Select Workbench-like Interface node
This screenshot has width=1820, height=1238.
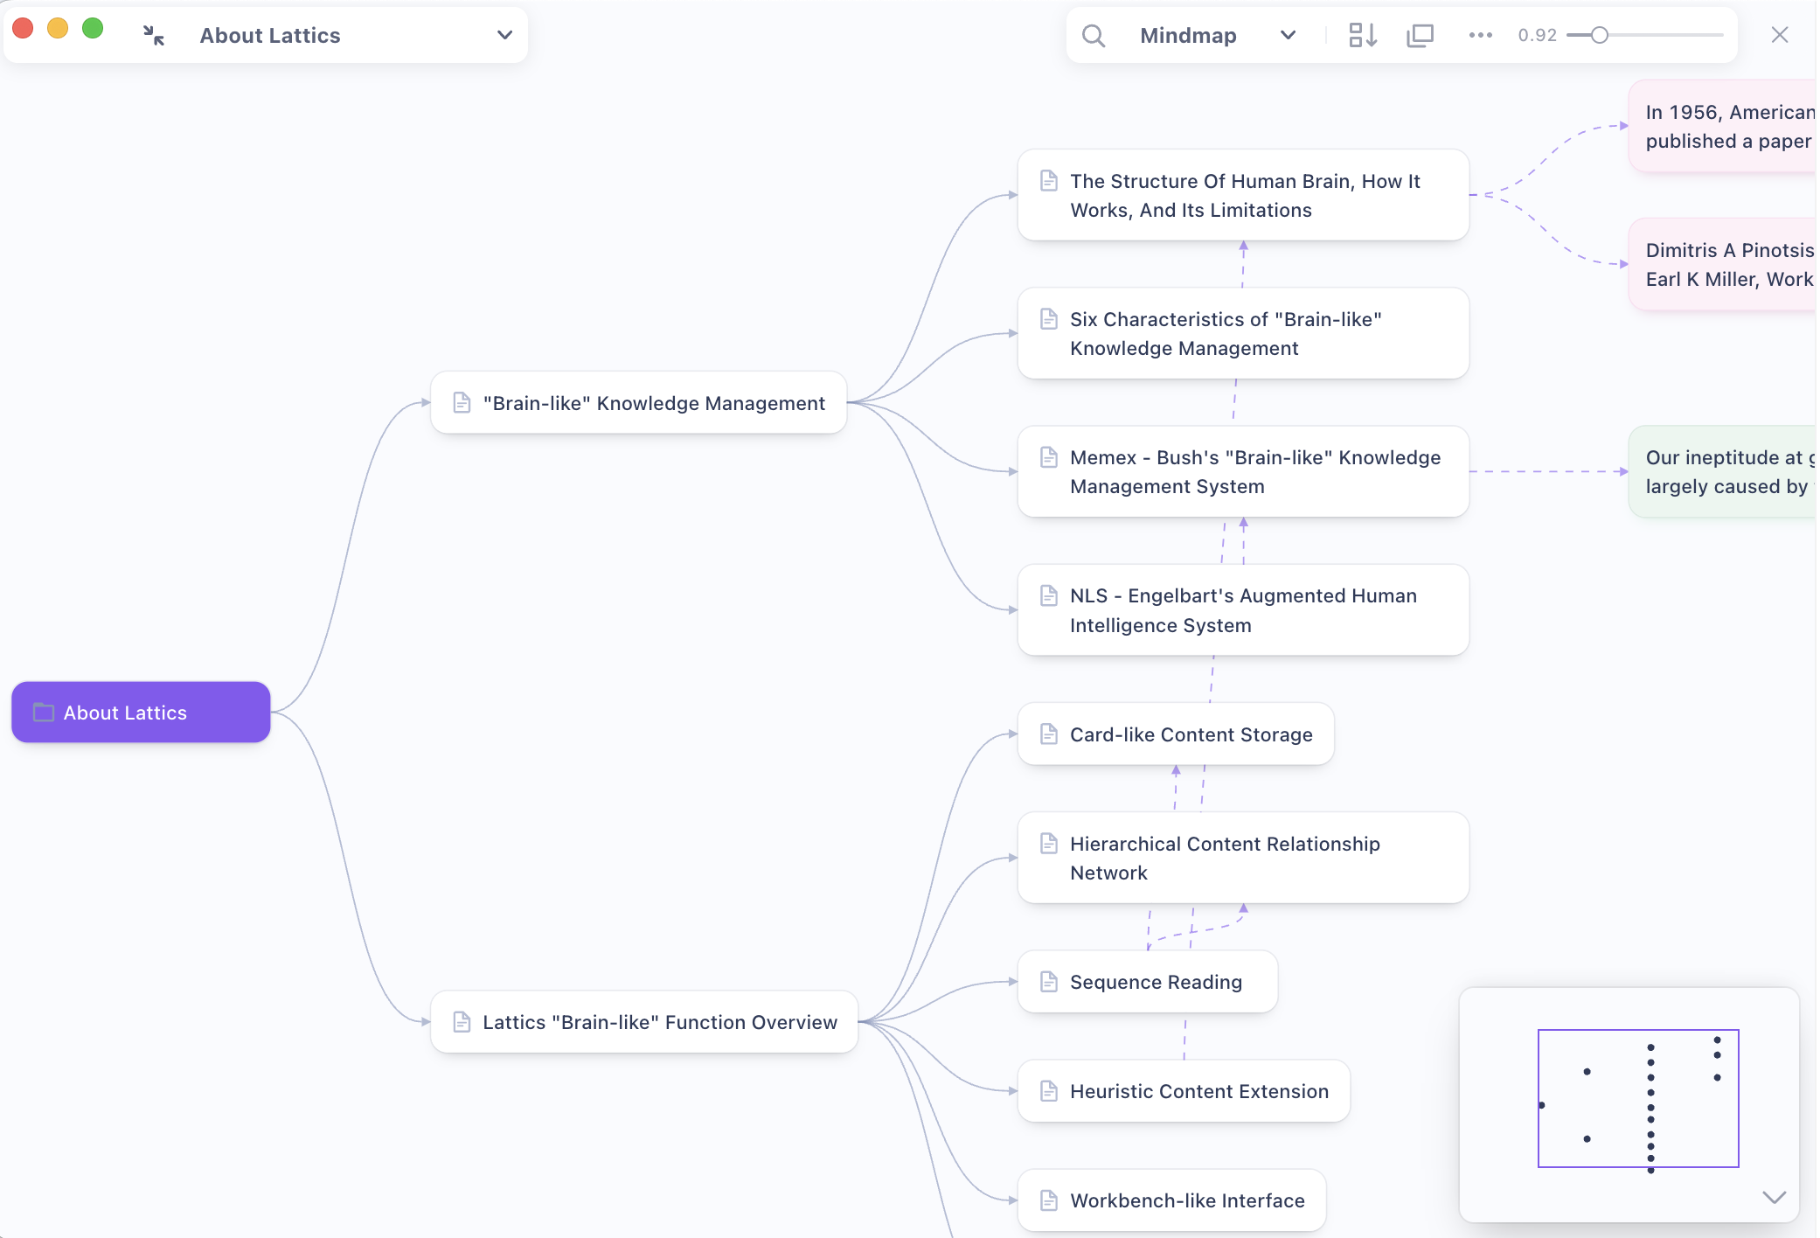click(x=1171, y=1200)
